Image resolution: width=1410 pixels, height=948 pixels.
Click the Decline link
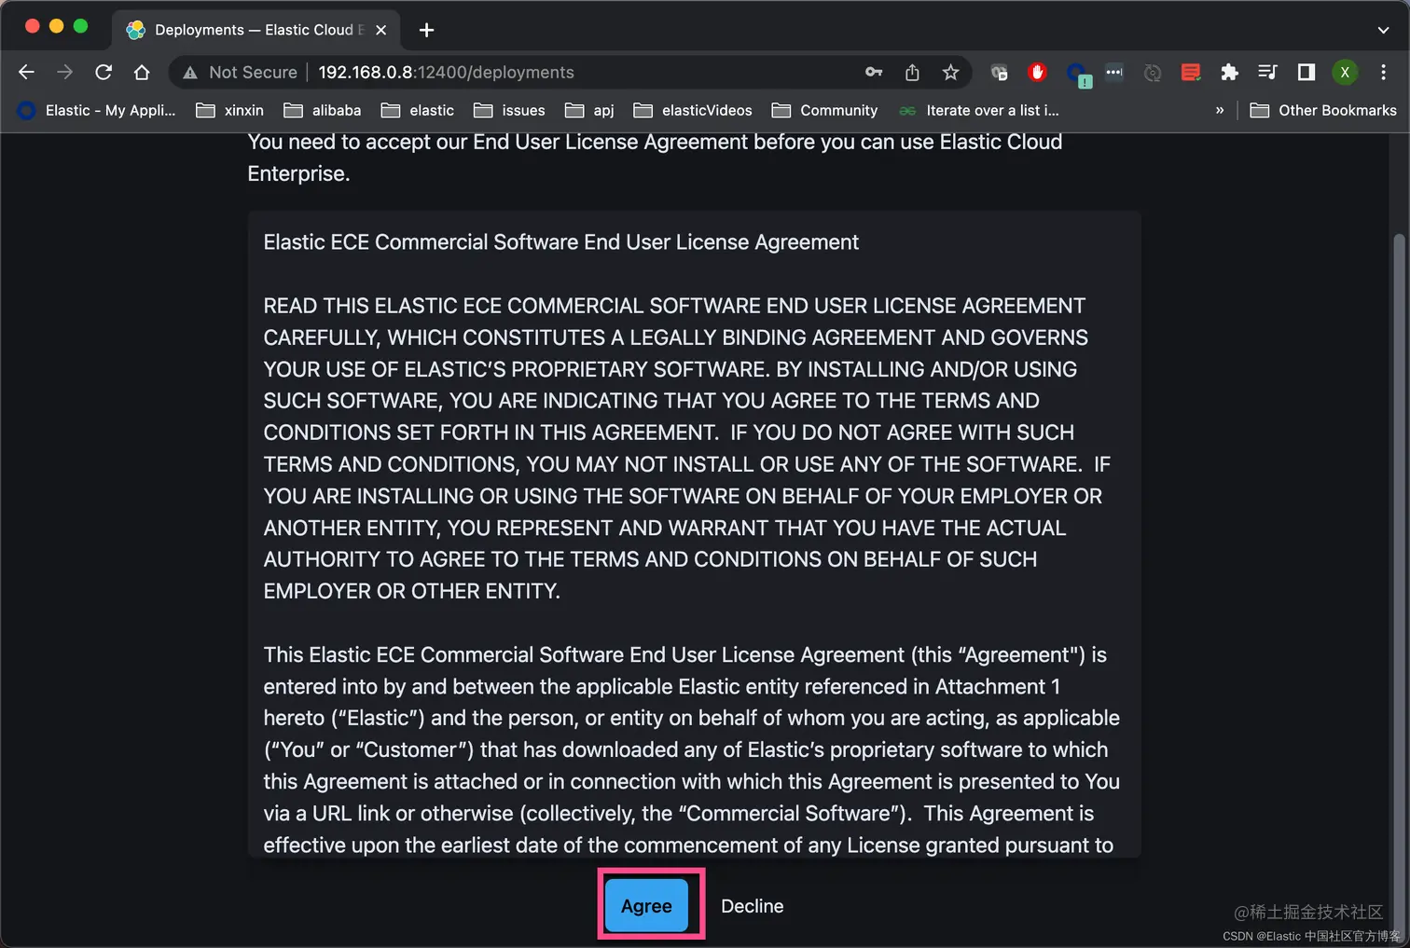tap(752, 906)
